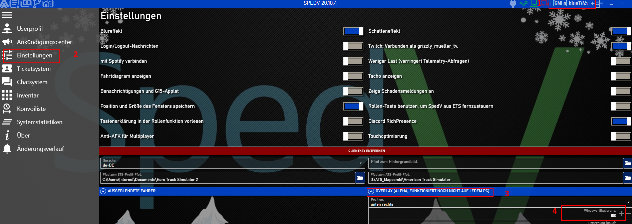Toggle the hamburger menu icon

(x=7, y=15)
